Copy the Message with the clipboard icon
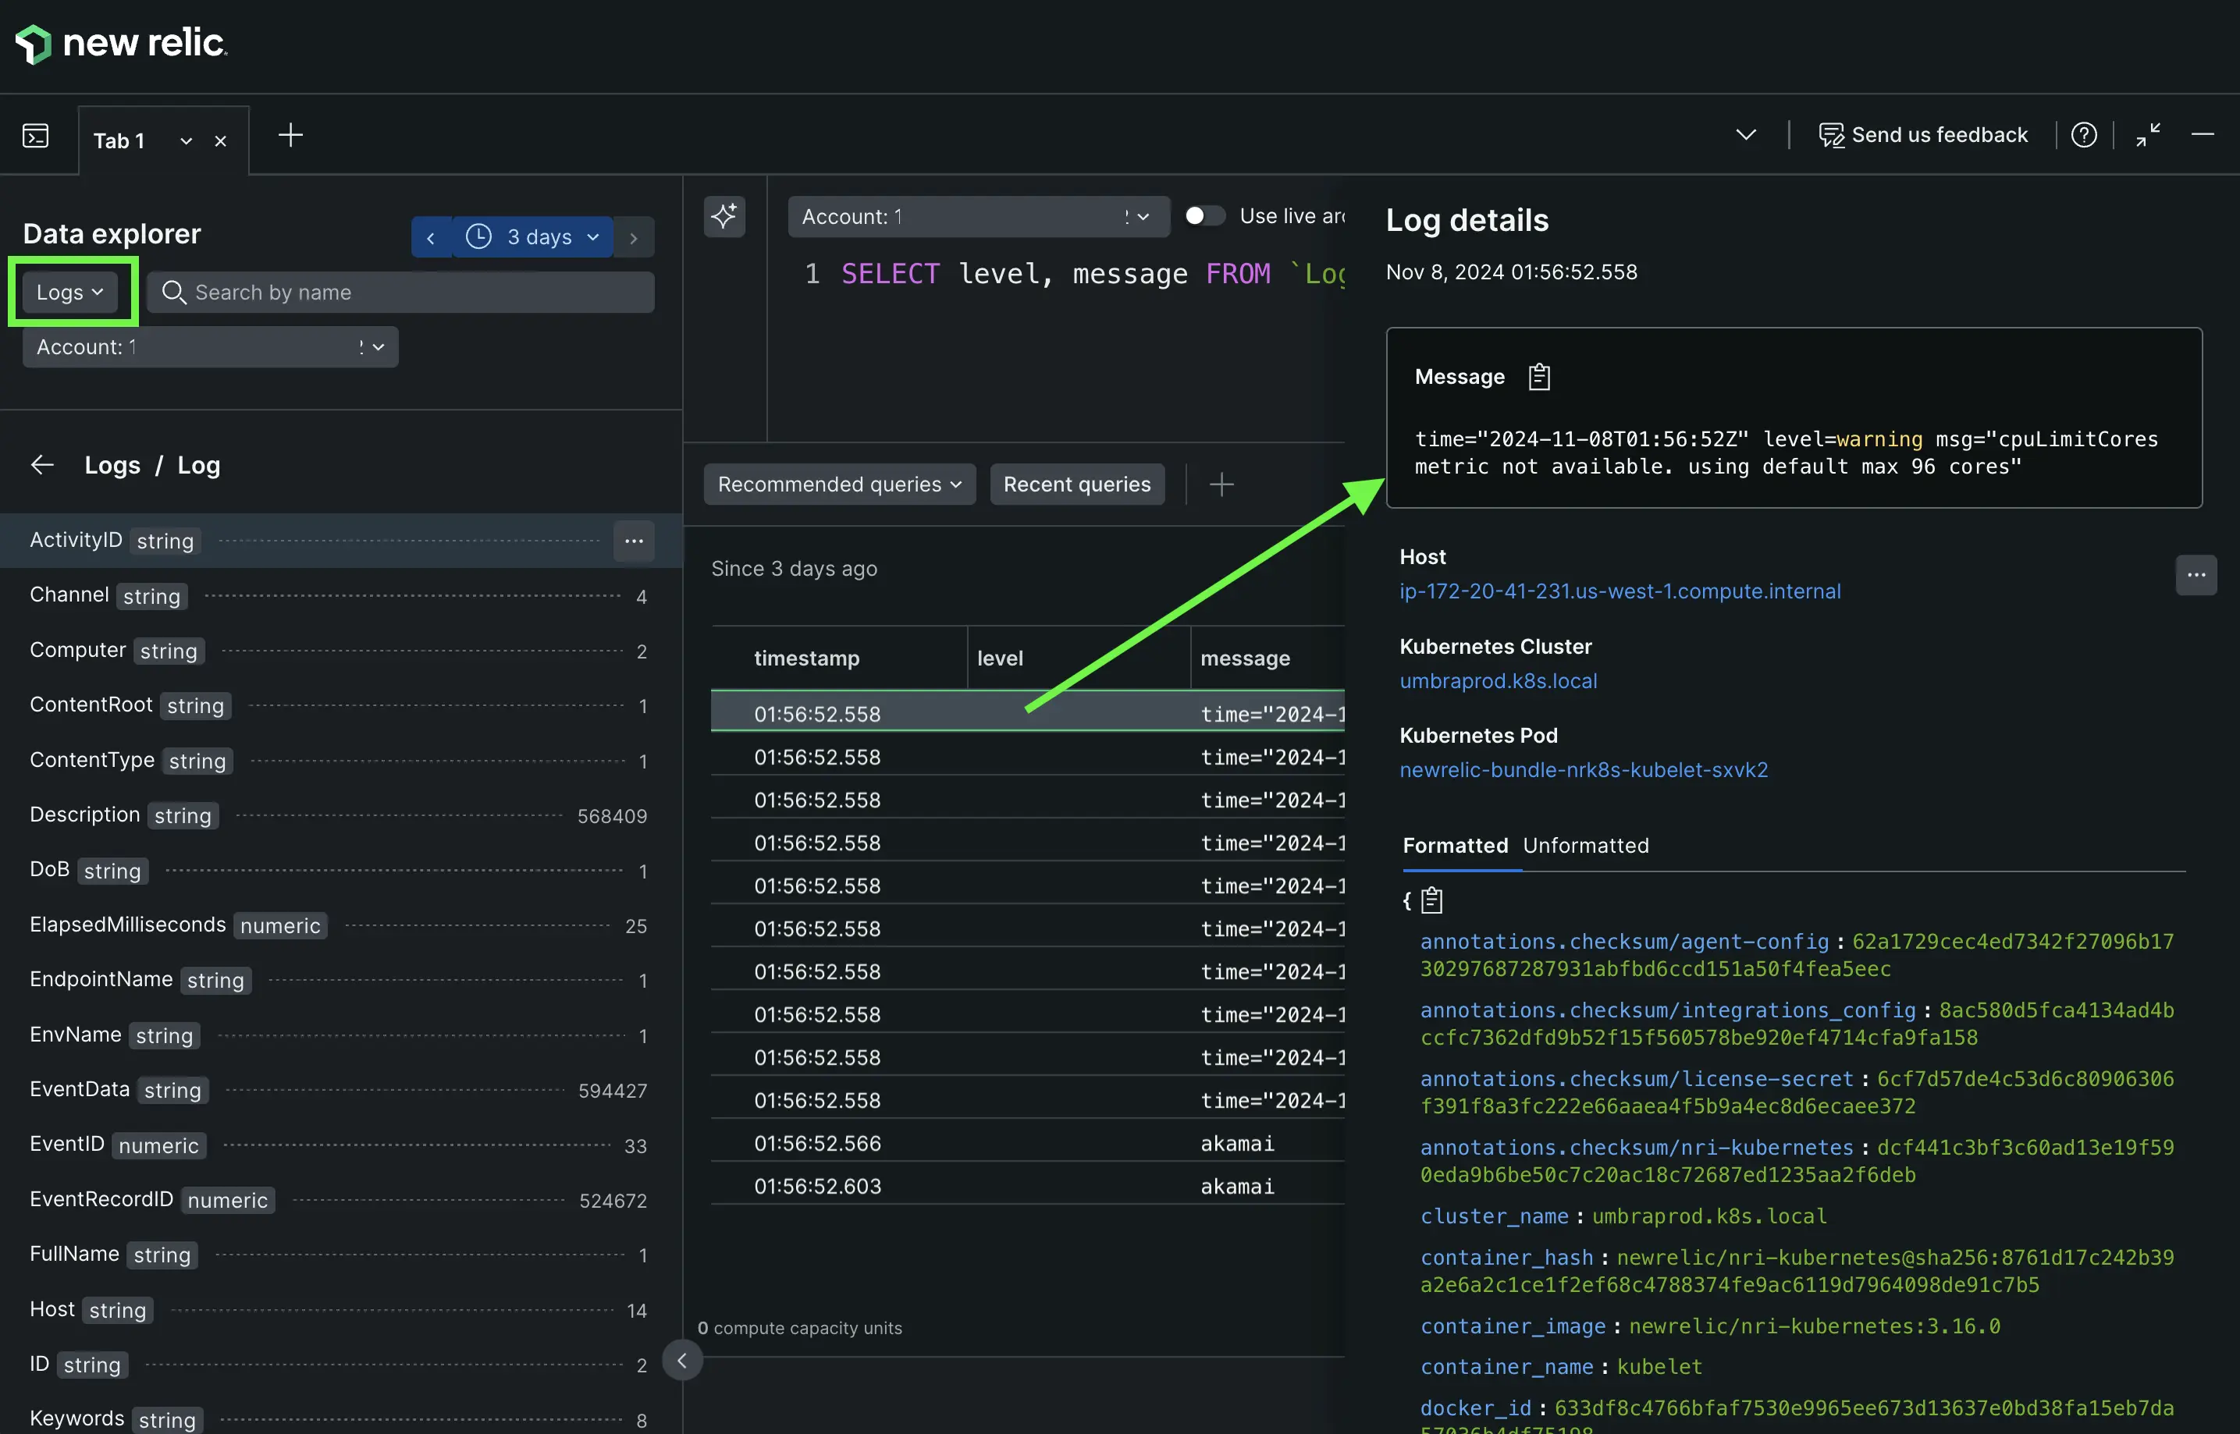Viewport: 2240px width, 1434px height. (1538, 377)
